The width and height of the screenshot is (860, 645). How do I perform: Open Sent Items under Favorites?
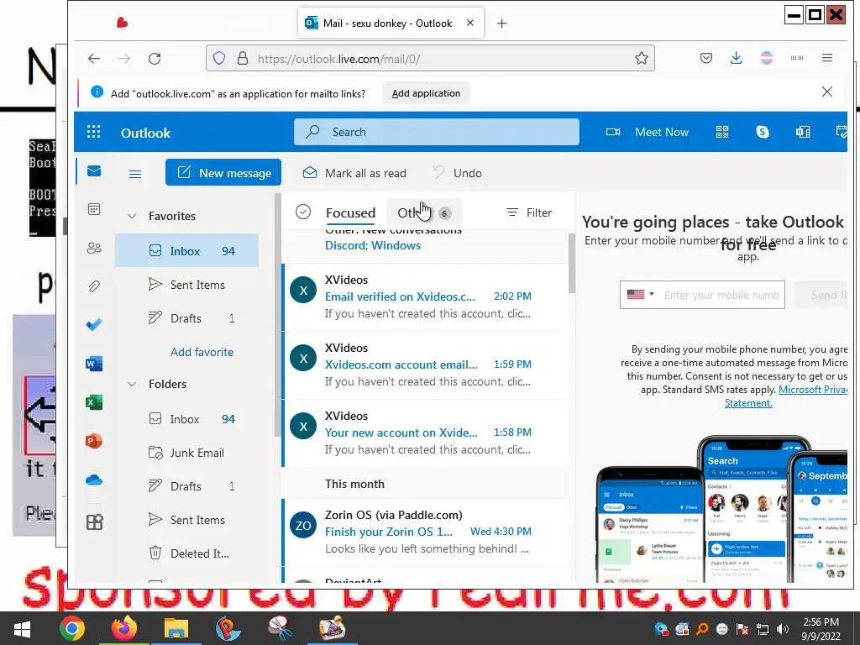(x=186, y=285)
